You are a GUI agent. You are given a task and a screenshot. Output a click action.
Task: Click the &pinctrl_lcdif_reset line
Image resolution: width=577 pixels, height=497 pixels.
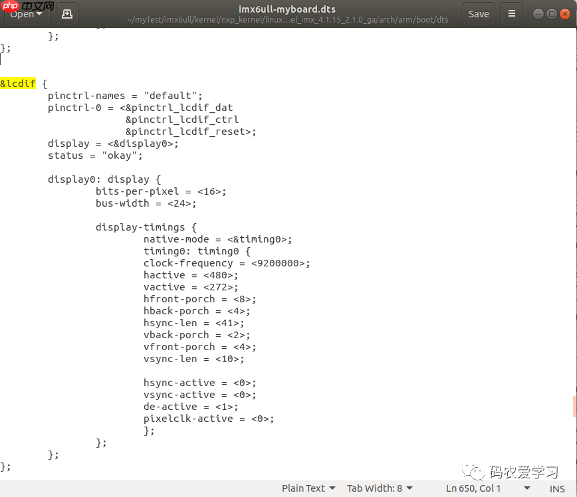[191, 132]
